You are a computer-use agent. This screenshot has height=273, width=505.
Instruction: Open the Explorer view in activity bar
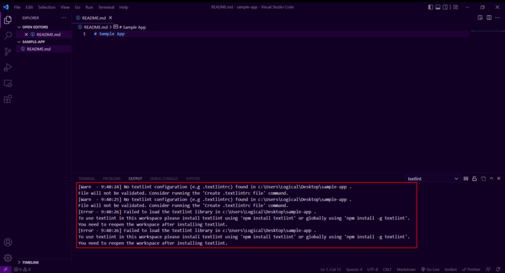click(x=8, y=20)
